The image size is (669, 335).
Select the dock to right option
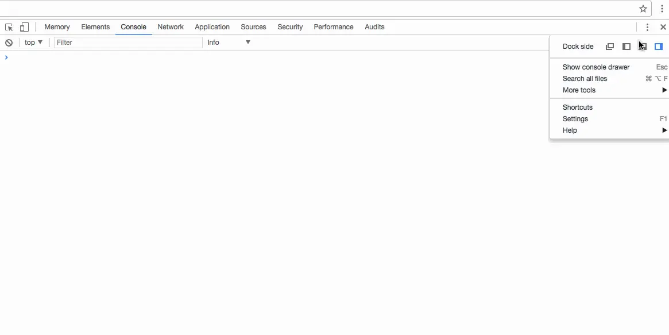point(658,47)
